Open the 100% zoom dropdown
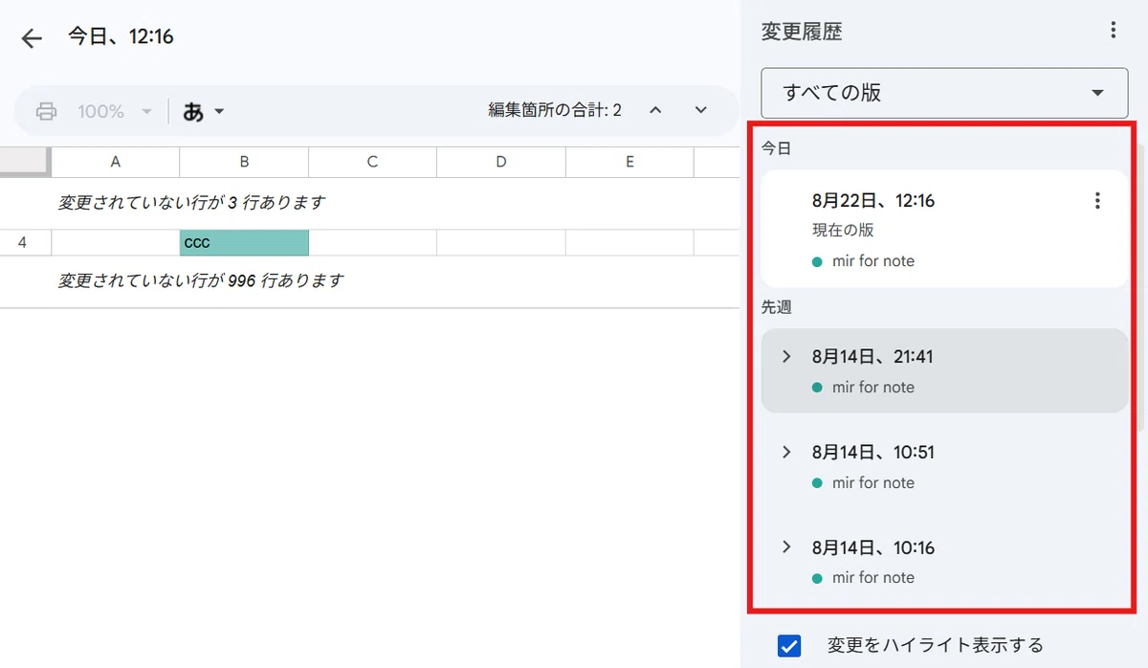1148x668 pixels. (x=114, y=111)
